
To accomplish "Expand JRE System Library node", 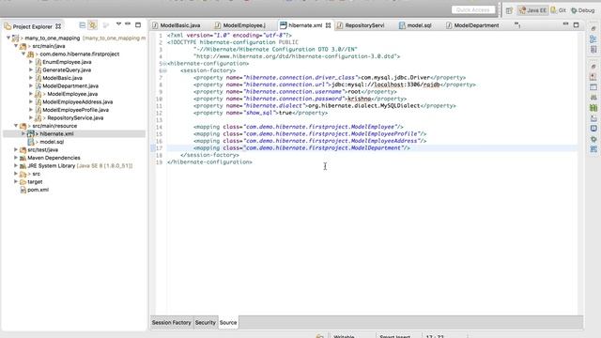I will point(16,165).
